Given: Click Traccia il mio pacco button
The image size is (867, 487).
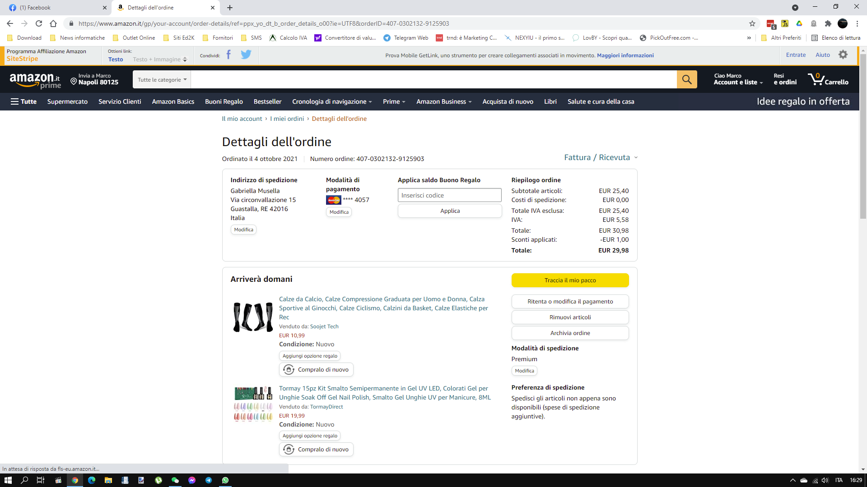Looking at the screenshot, I should click(x=569, y=280).
